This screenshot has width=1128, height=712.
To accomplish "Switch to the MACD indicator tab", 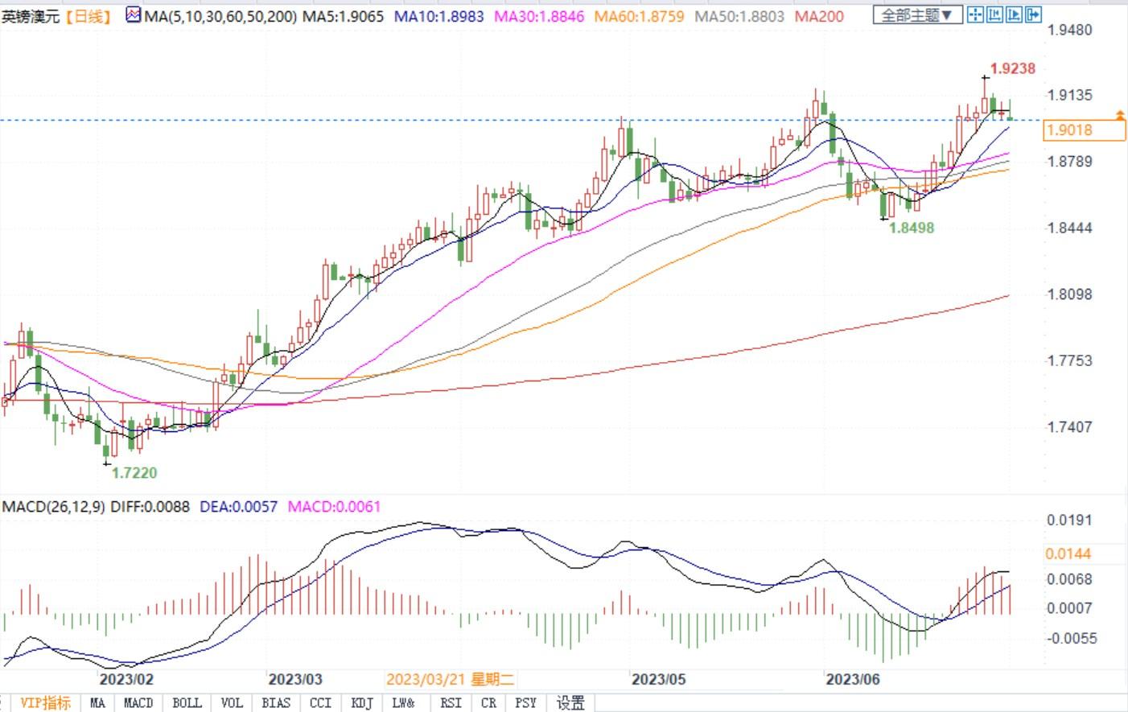I will [x=138, y=702].
